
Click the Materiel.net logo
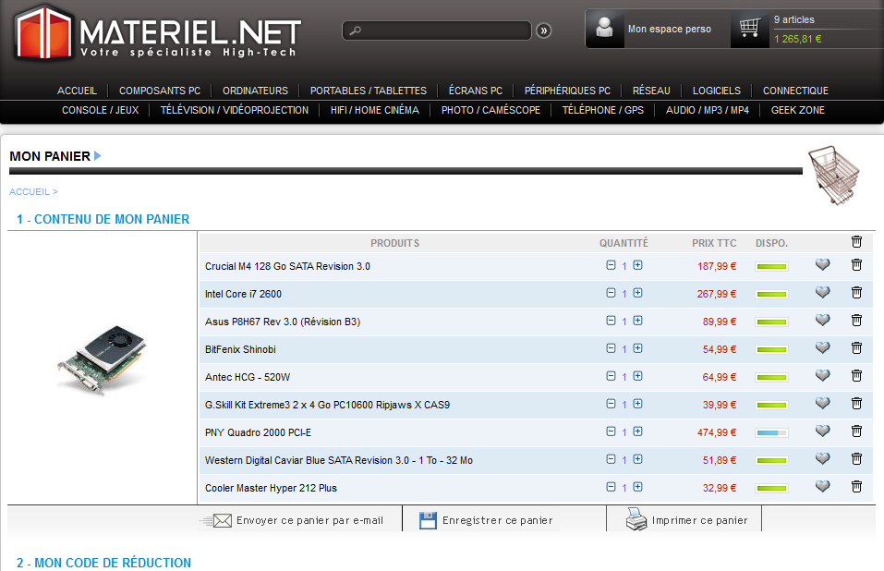click(x=156, y=33)
